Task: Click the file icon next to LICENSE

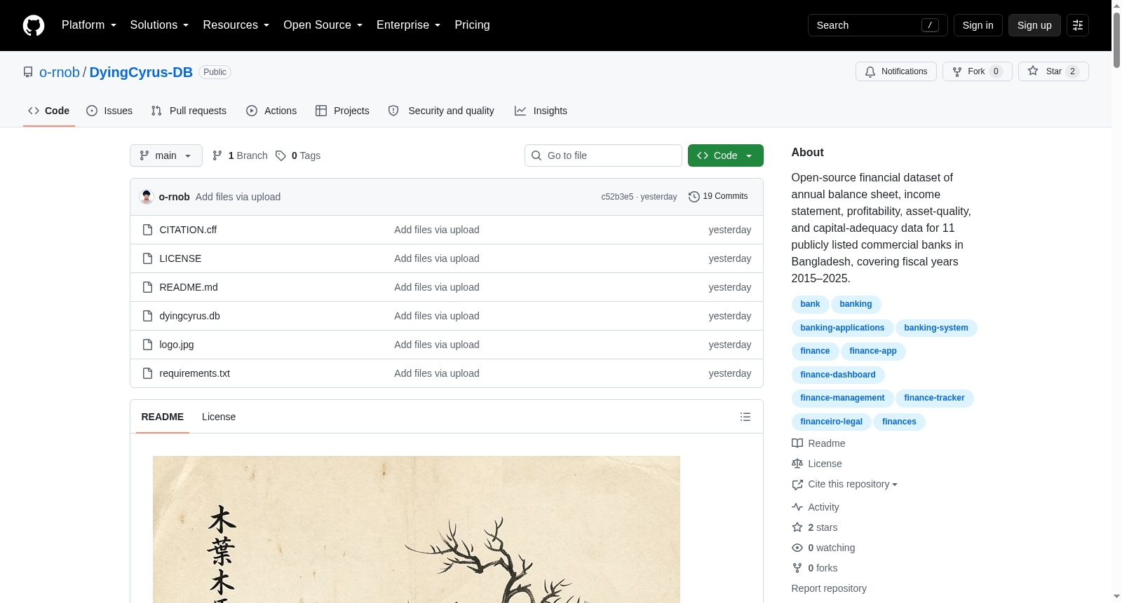Action: (147, 258)
